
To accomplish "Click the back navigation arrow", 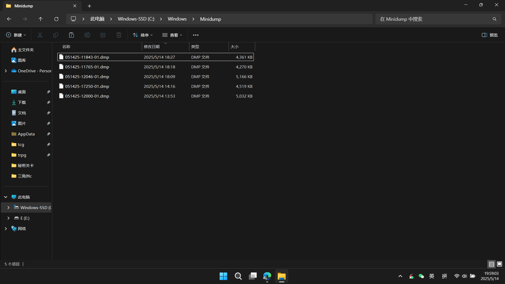I will [9, 19].
